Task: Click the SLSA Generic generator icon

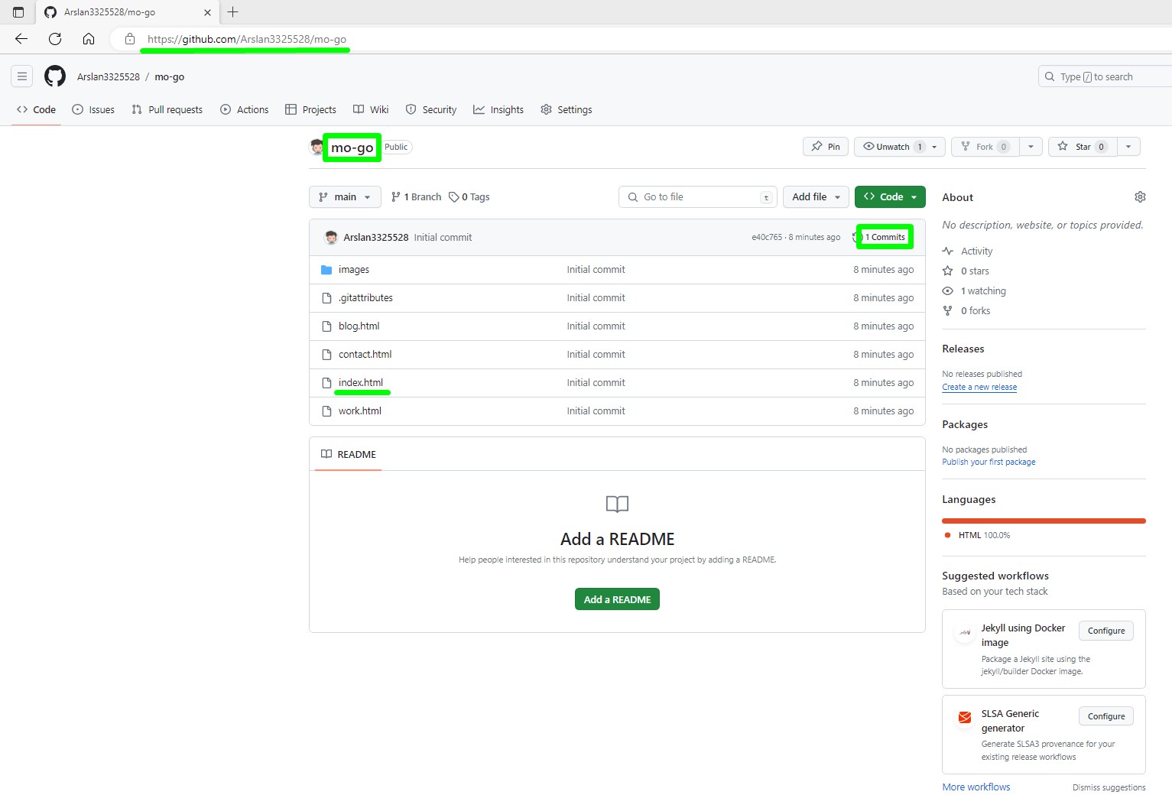Action: (965, 718)
